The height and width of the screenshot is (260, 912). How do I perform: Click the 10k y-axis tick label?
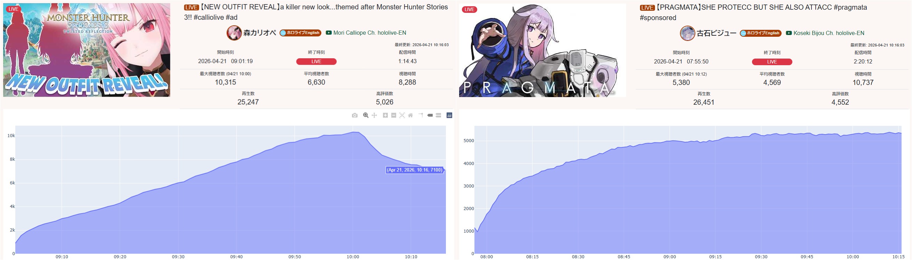[x=11, y=136]
